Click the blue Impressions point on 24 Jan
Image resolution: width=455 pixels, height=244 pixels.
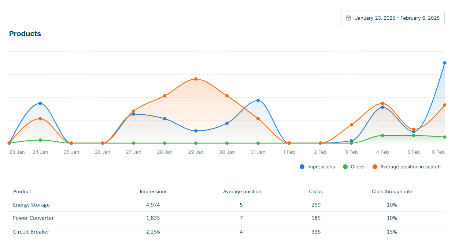(x=40, y=103)
